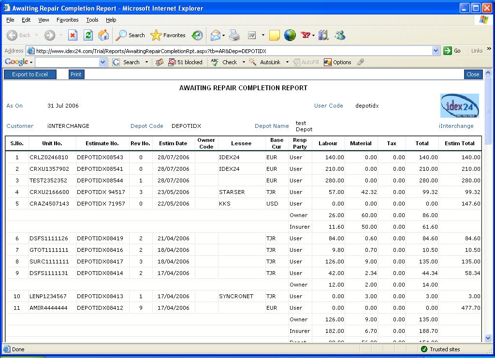This screenshot has height=358, width=495.
Task: Click the Mail envelope toolbar icon
Action: click(x=216, y=35)
